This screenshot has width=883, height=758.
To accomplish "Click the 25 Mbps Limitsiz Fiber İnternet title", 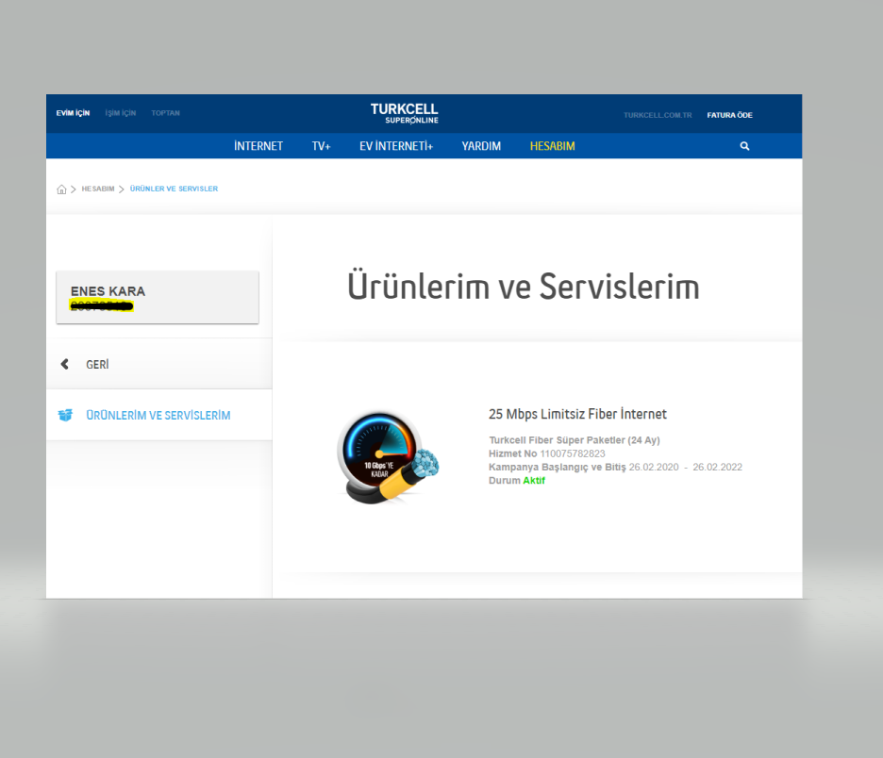I will [x=577, y=414].
